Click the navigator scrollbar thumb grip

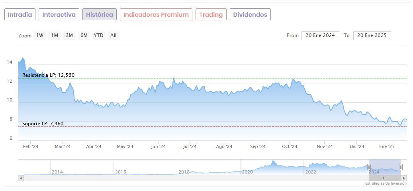click(x=385, y=178)
